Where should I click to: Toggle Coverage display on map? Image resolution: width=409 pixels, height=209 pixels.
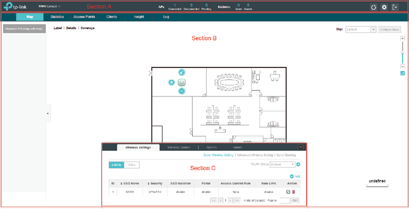point(87,28)
